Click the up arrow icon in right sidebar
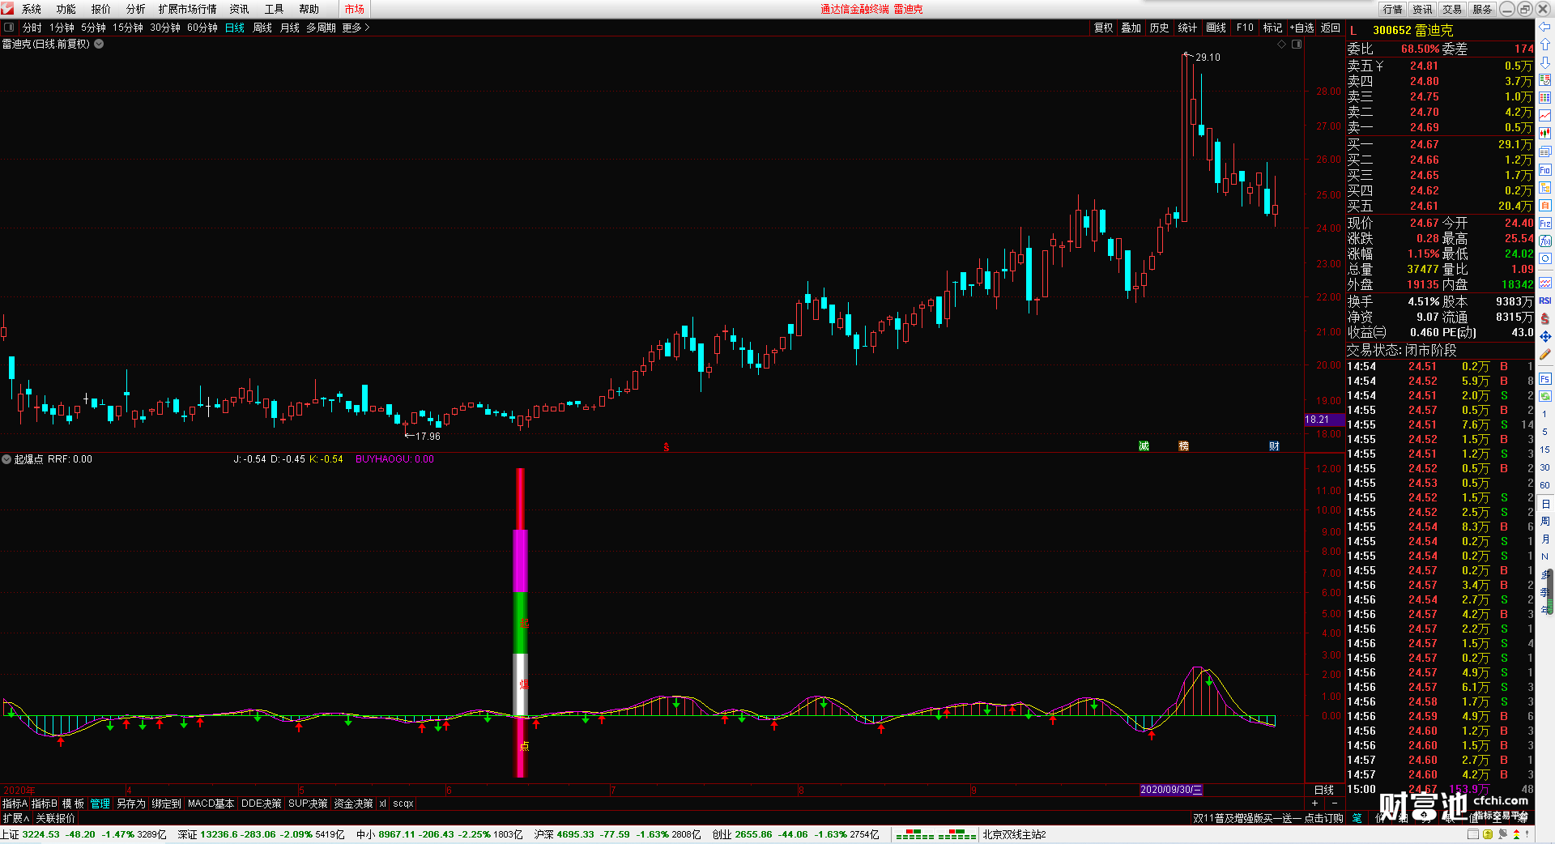 pos(1544,45)
